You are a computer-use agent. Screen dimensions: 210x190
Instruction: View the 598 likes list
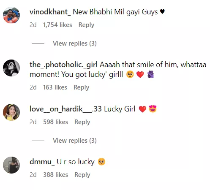tap(55, 122)
